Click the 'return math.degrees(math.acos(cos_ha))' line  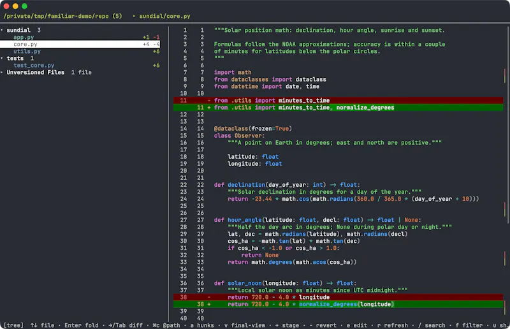pyautogui.click(x=292, y=262)
